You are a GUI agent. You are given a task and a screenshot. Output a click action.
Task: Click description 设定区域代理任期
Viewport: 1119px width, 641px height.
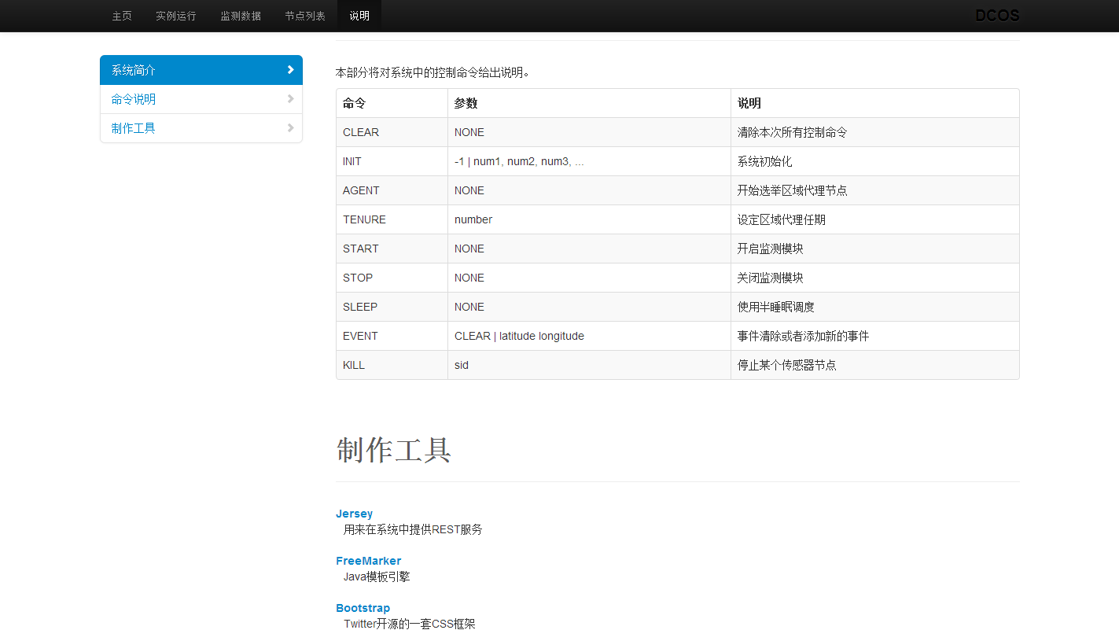[875, 219]
